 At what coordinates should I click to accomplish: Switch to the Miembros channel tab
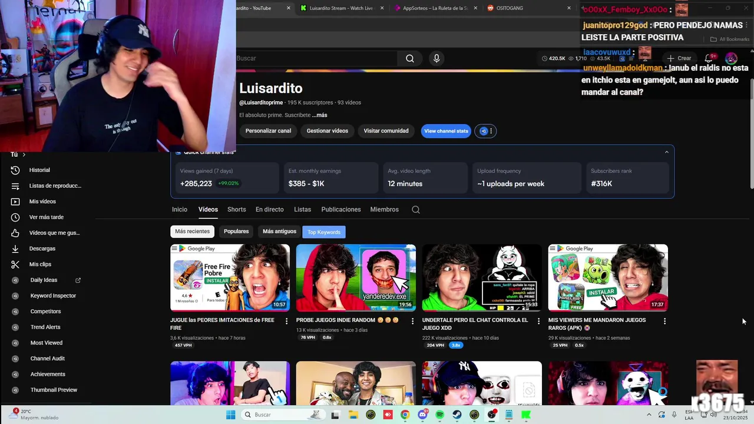tap(385, 210)
